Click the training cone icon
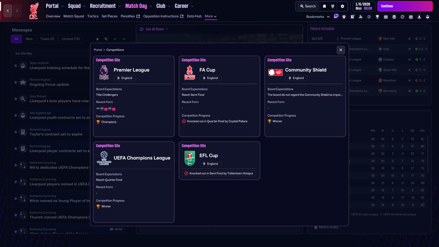439x247 pixels. point(419,16)
